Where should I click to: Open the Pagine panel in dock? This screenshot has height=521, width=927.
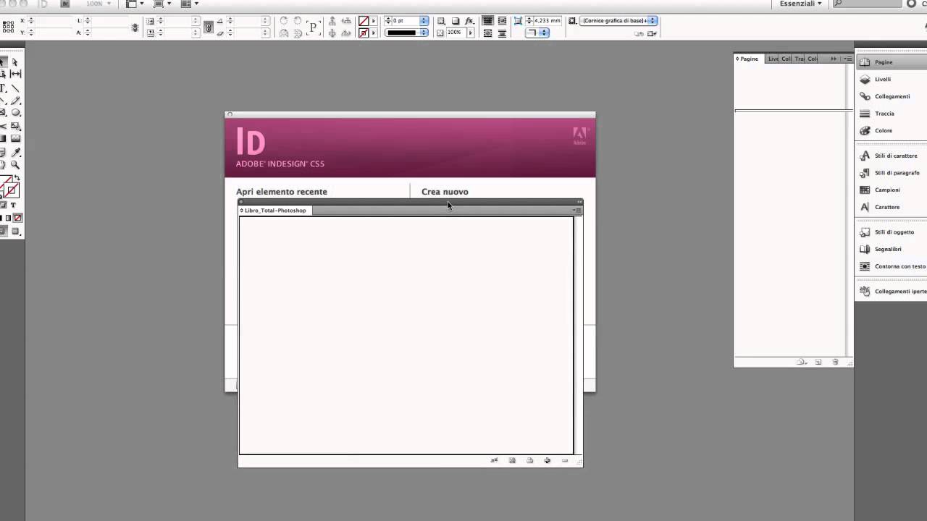[x=892, y=62]
